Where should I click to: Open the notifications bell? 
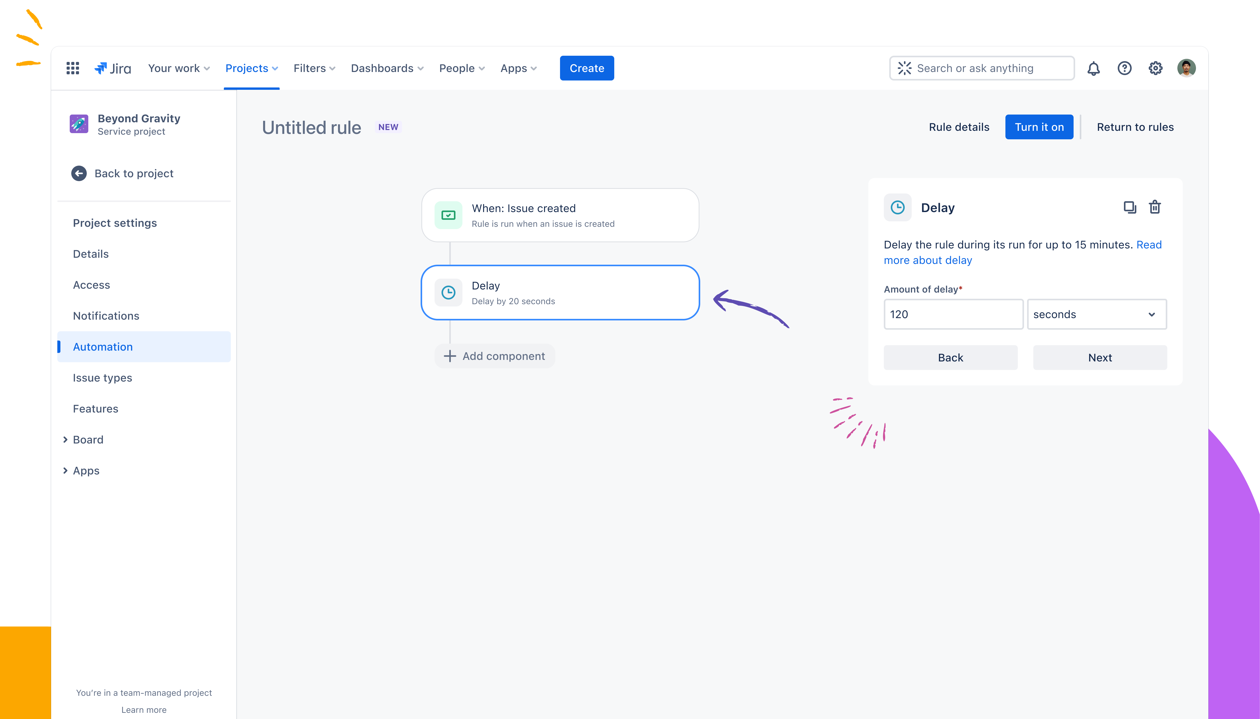pyautogui.click(x=1093, y=68)
